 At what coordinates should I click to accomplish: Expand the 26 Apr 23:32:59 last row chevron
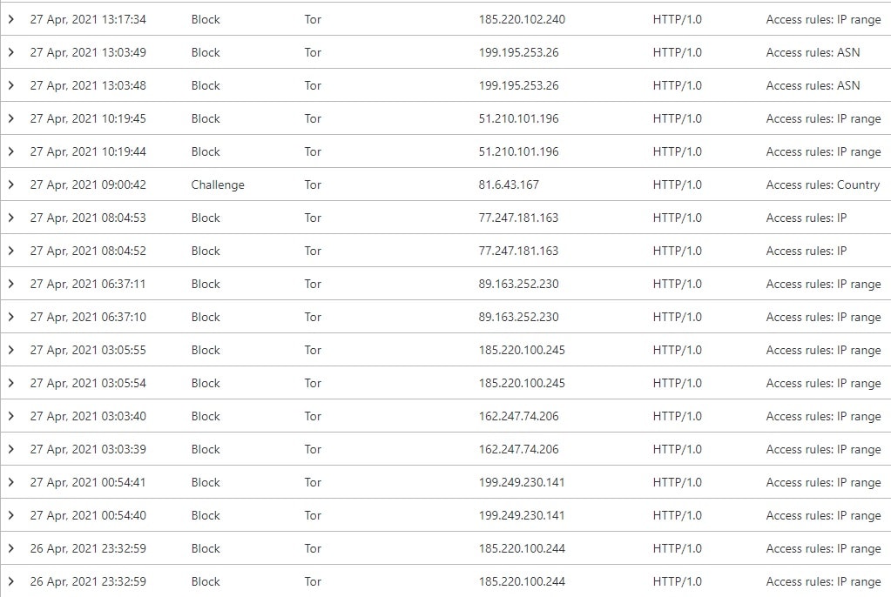tap(10, 581)
